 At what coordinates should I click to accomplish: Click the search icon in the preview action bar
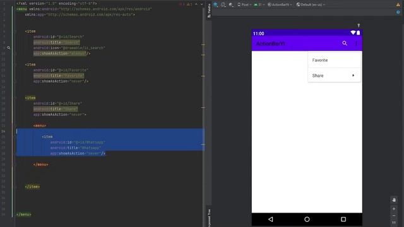point(345,44)
